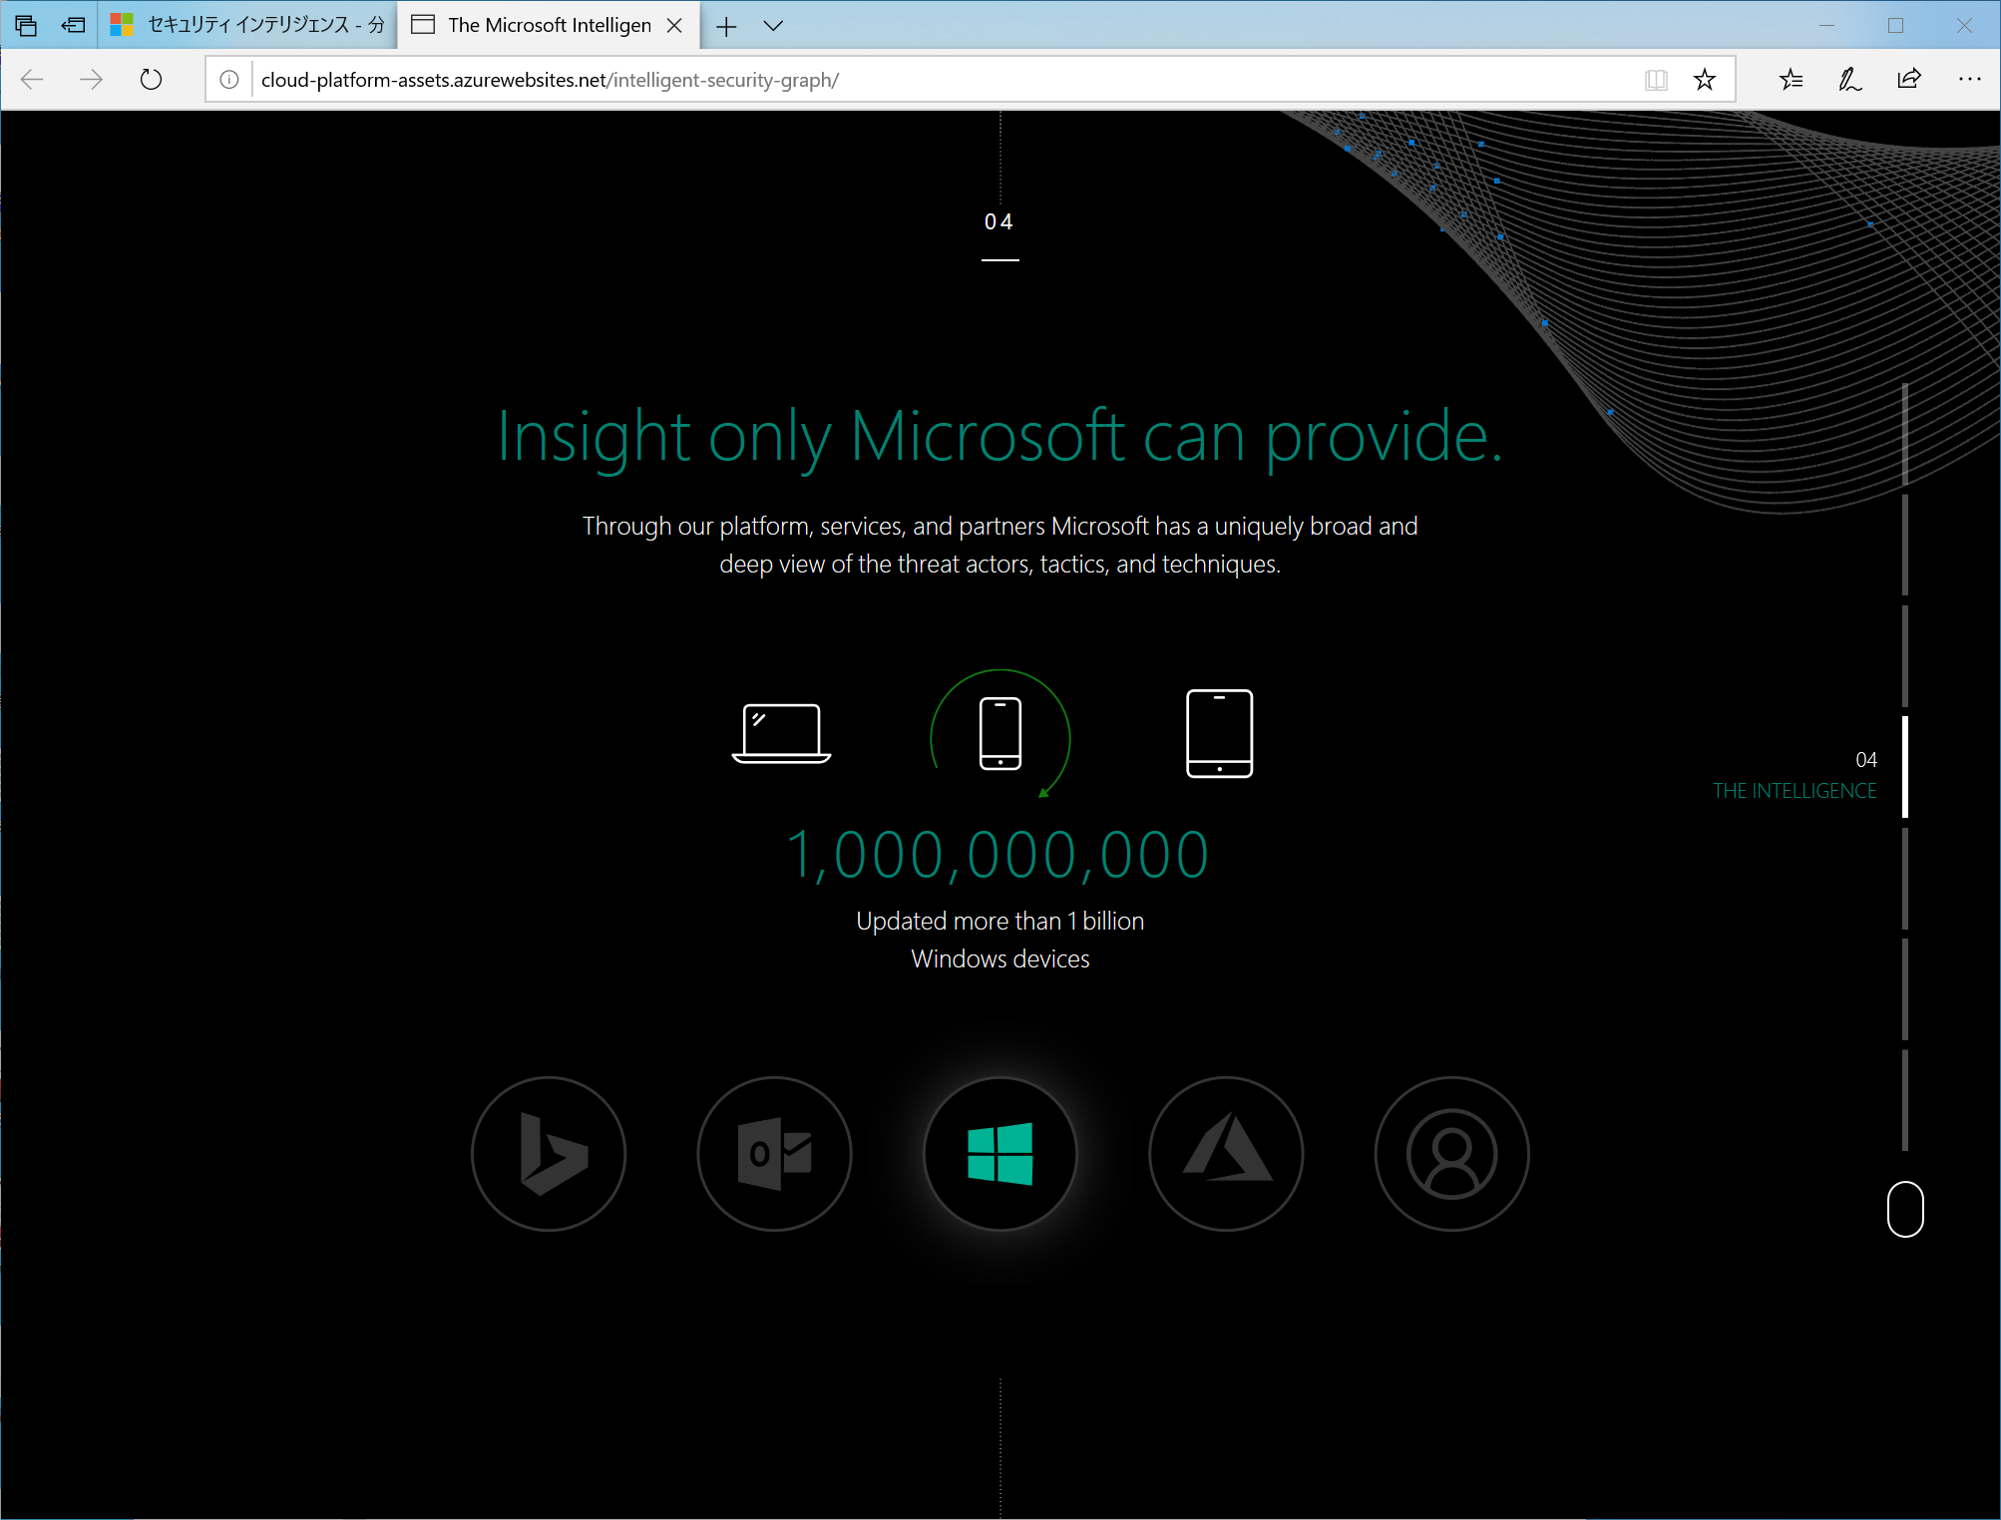Click the tablet device icon
This screenshot has height=1520, width=2001.
[1219, 733]
